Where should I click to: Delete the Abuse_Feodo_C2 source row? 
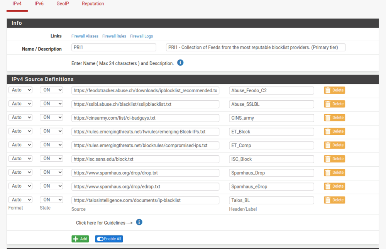tap(334, 90)
